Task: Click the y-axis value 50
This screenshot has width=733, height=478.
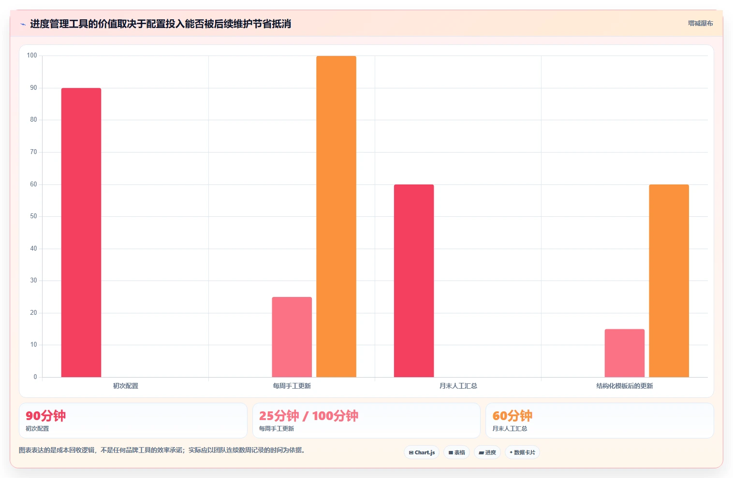Action: (x=33, y=216)
